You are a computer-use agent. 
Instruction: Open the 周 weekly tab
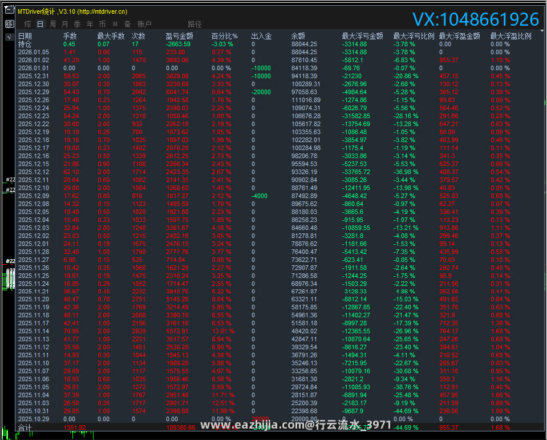[x=52, y=24]
